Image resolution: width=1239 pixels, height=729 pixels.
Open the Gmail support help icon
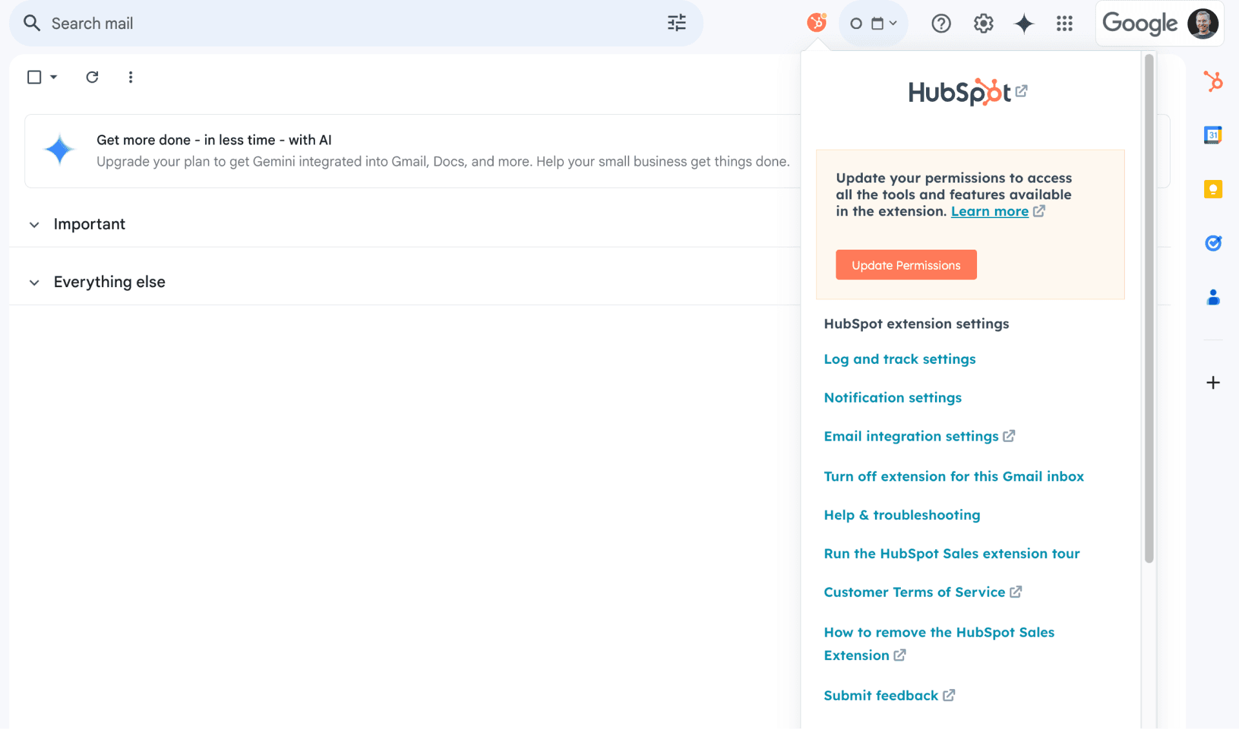click(941, 24)
